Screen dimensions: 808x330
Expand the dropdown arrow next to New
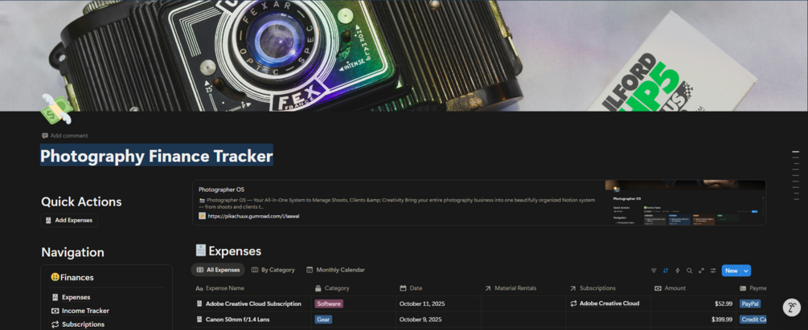click(x=745, y=271)
